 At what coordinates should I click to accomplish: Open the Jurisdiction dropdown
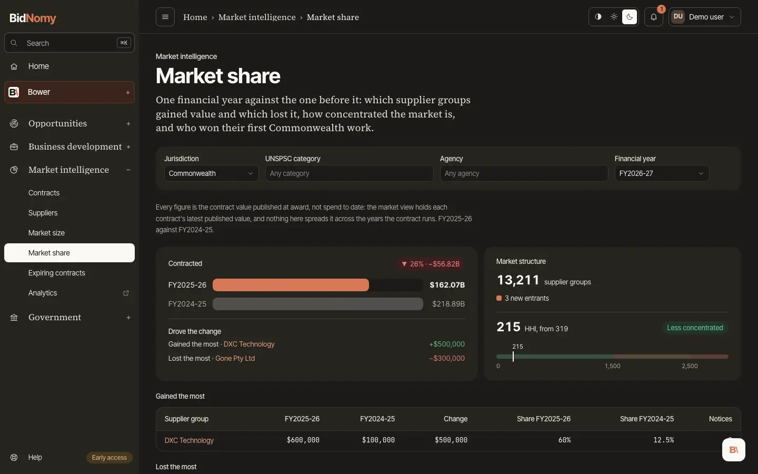tap(211, 173)
